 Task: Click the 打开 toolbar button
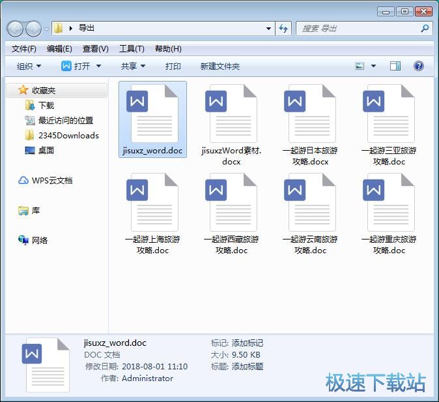coord(76,67)
